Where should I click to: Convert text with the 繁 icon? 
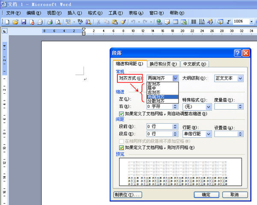68,22
